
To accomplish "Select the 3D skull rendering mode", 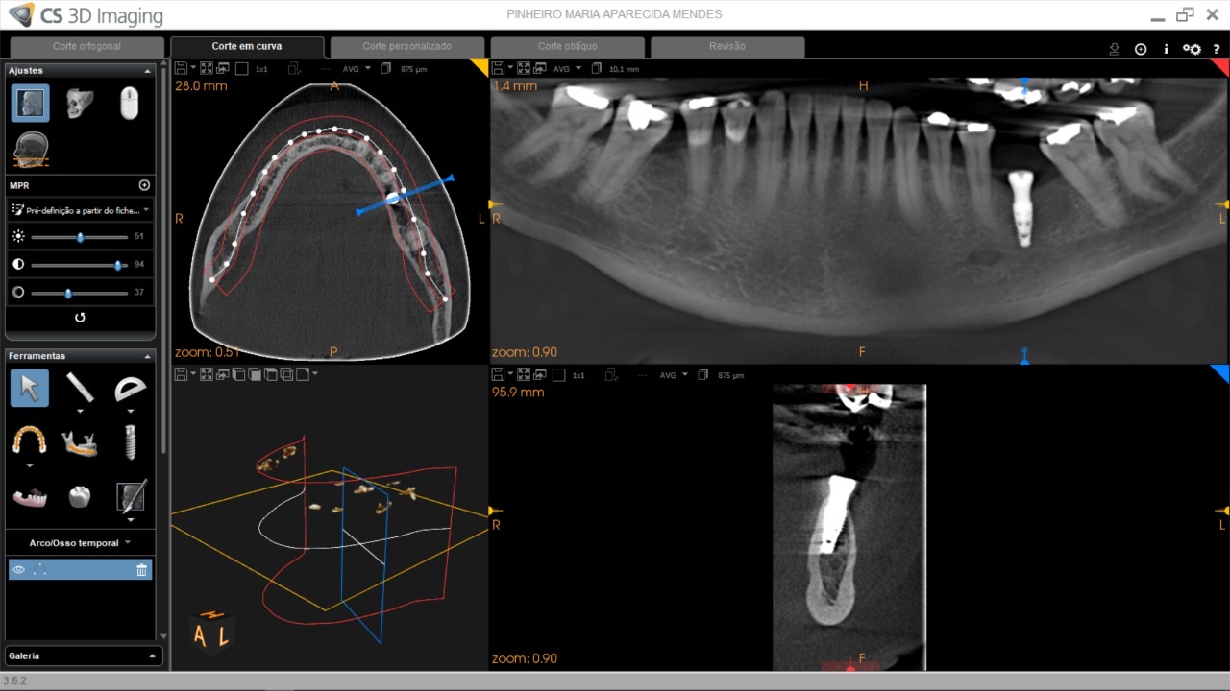I will tap(80, 103).
